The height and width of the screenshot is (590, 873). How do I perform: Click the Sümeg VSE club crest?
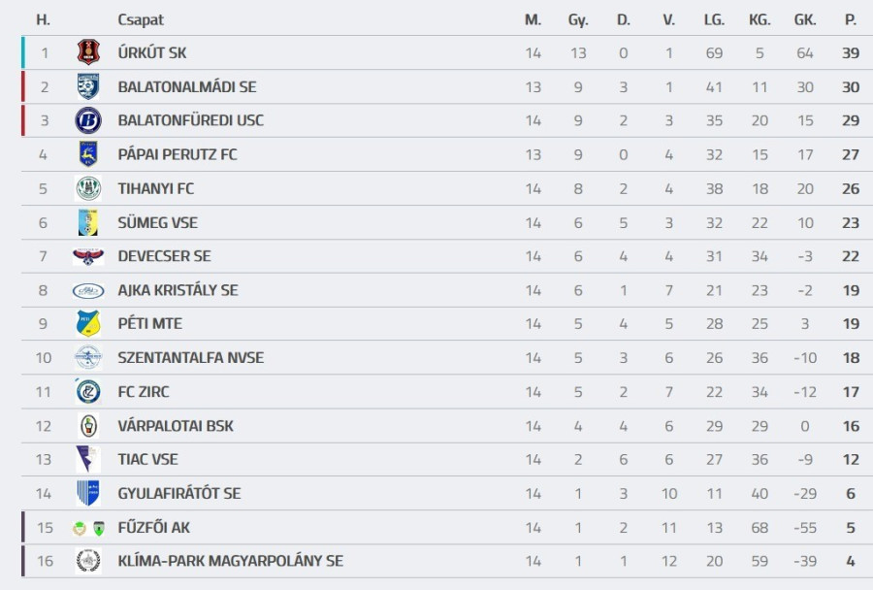click(88, 222)
